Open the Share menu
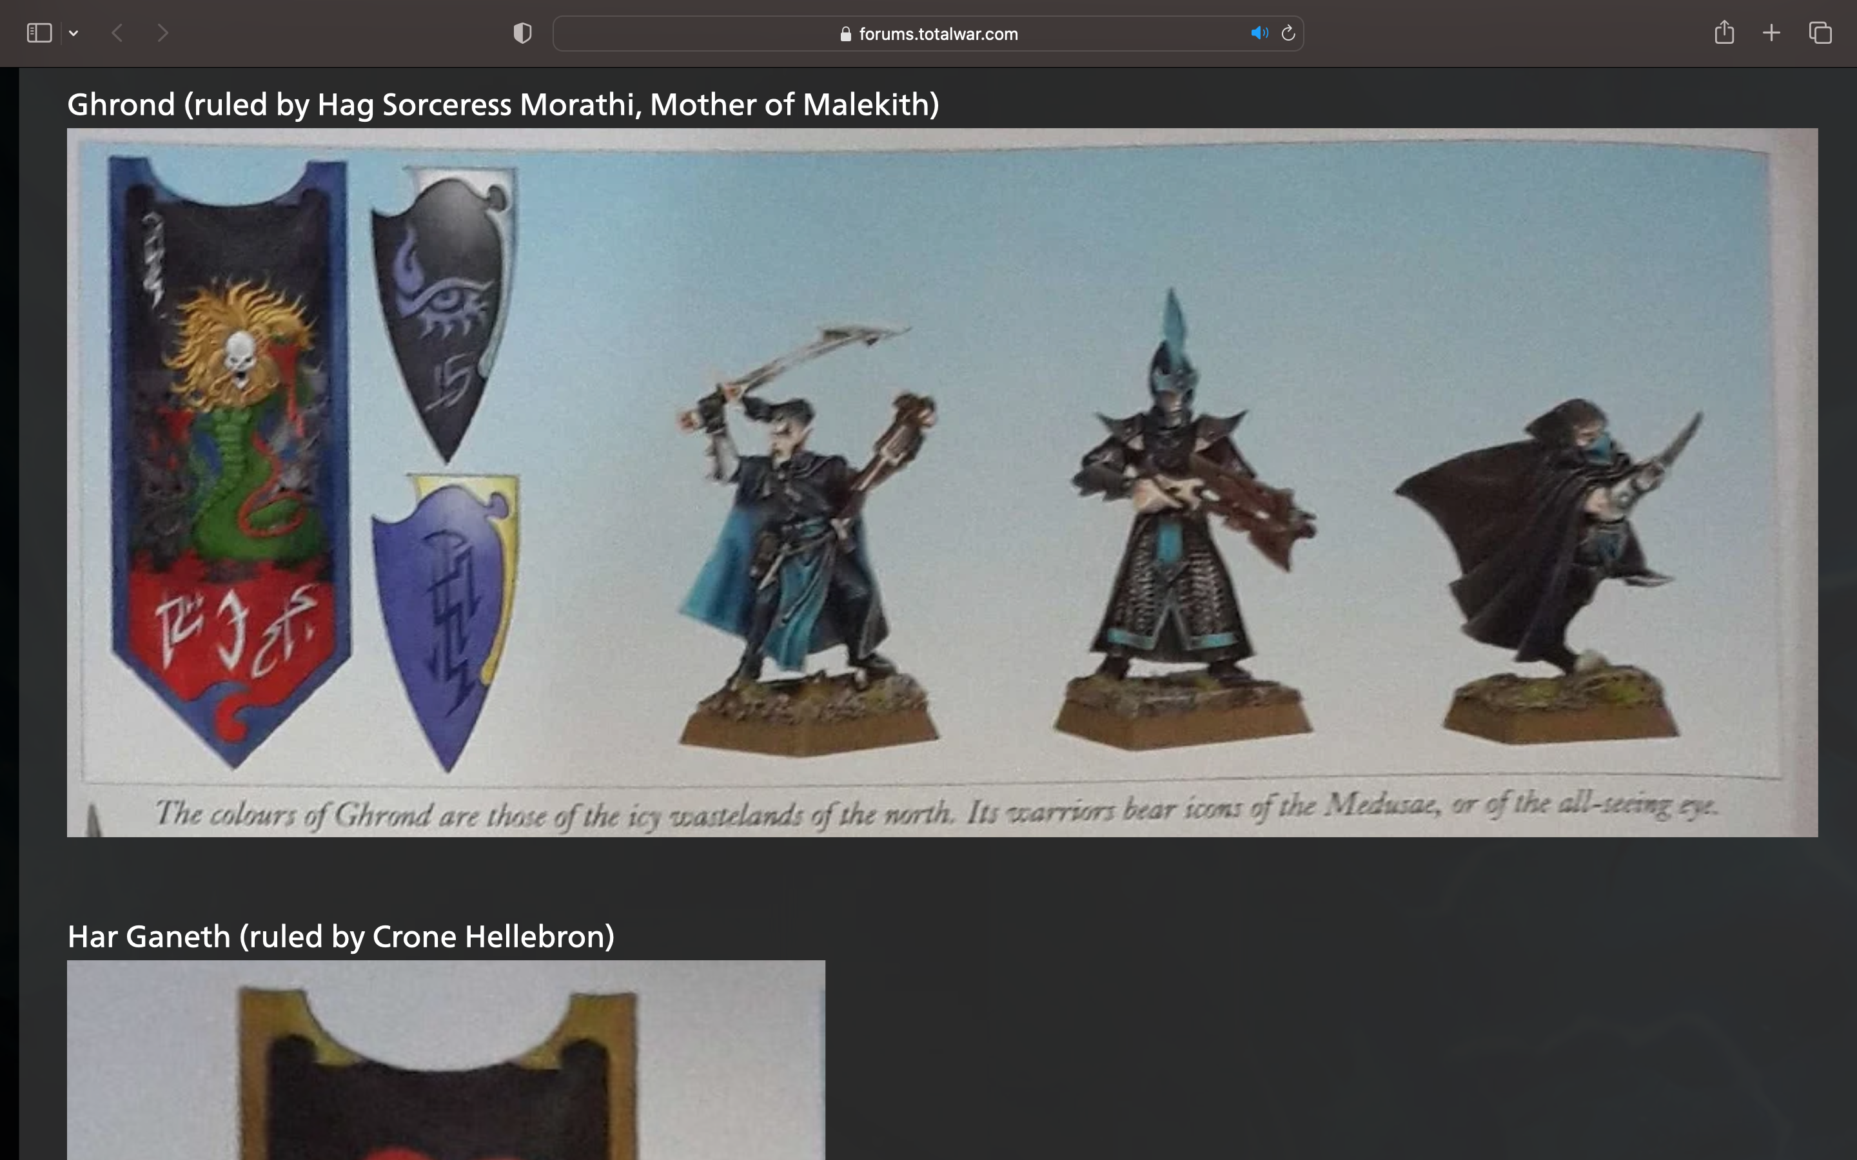This screenshot has height=1160, width=1857. pos(1724,33)
